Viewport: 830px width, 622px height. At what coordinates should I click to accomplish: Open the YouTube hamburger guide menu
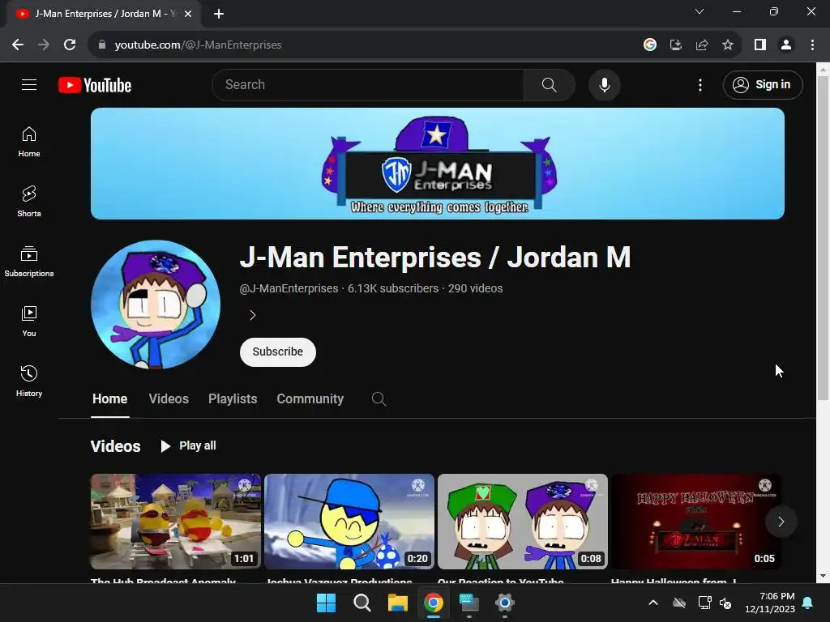[x=29, y=84]
